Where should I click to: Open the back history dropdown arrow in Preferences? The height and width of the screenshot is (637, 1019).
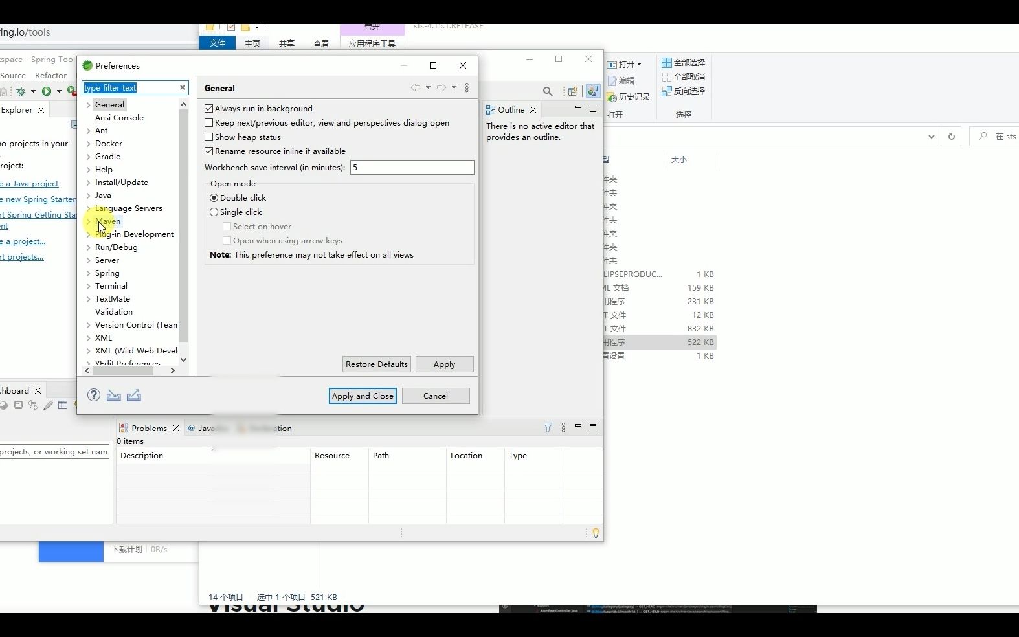(x=428, y=87)
